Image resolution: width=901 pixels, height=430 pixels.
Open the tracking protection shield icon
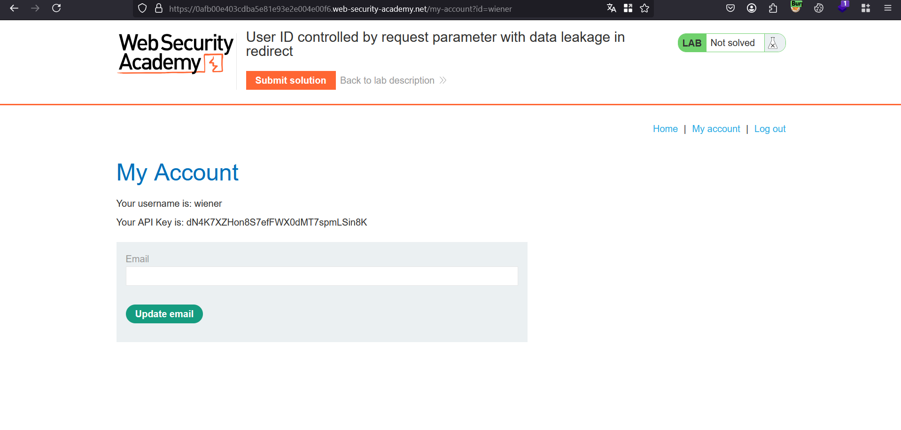coord(142,8)
